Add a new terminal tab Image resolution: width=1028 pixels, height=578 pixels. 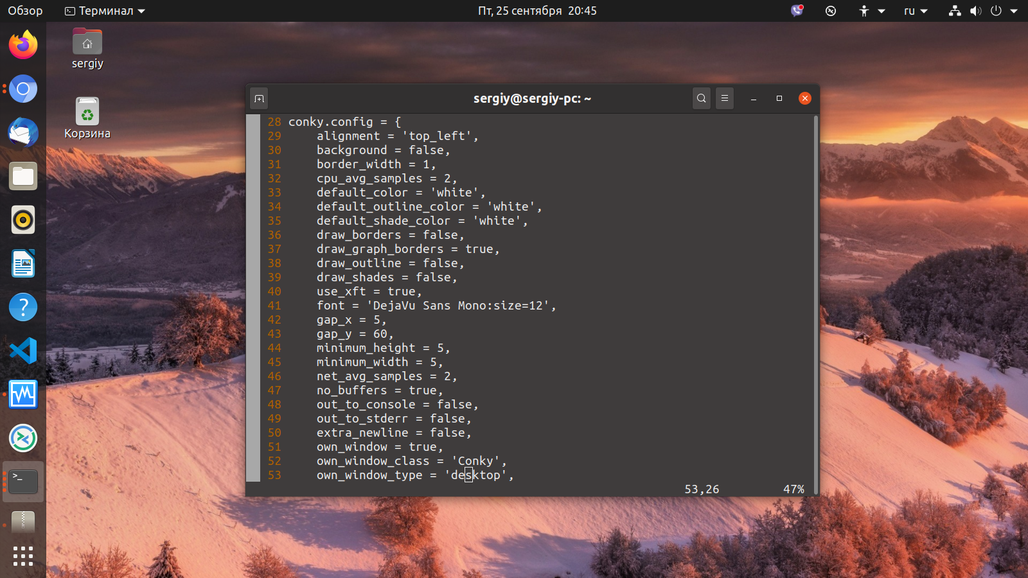click(259, 98)
